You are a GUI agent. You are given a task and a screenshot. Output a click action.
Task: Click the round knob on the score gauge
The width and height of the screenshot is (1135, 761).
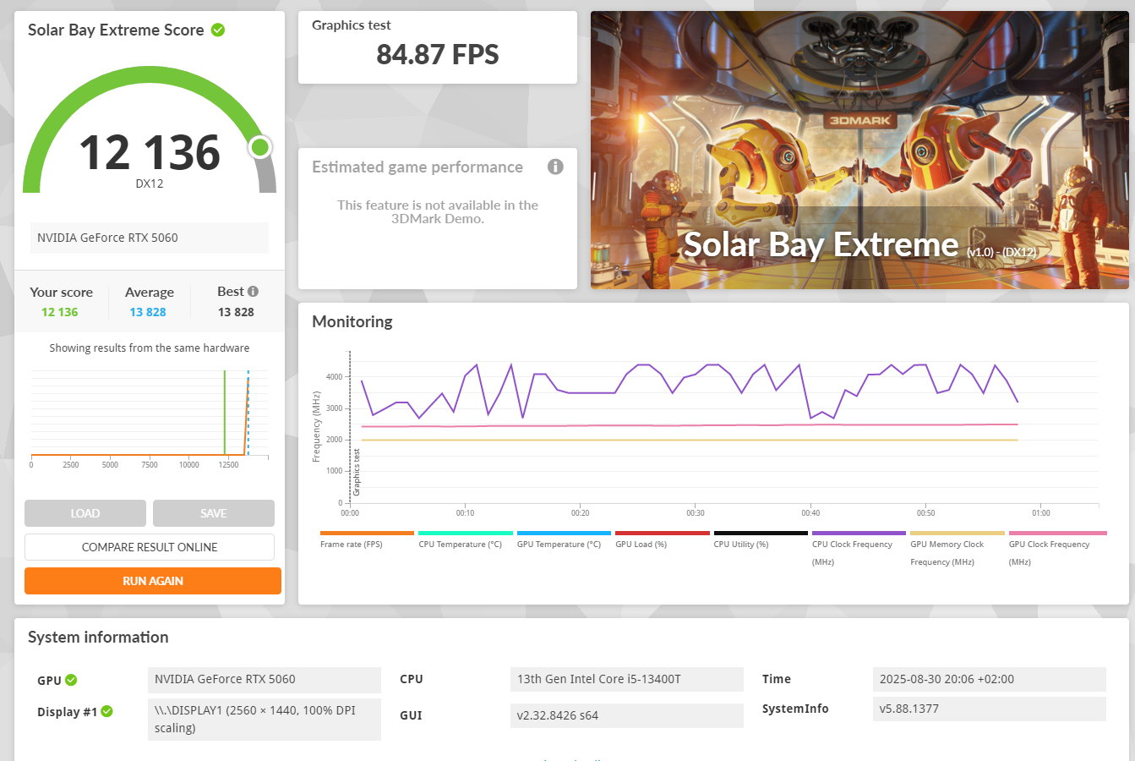coord(260,147)
